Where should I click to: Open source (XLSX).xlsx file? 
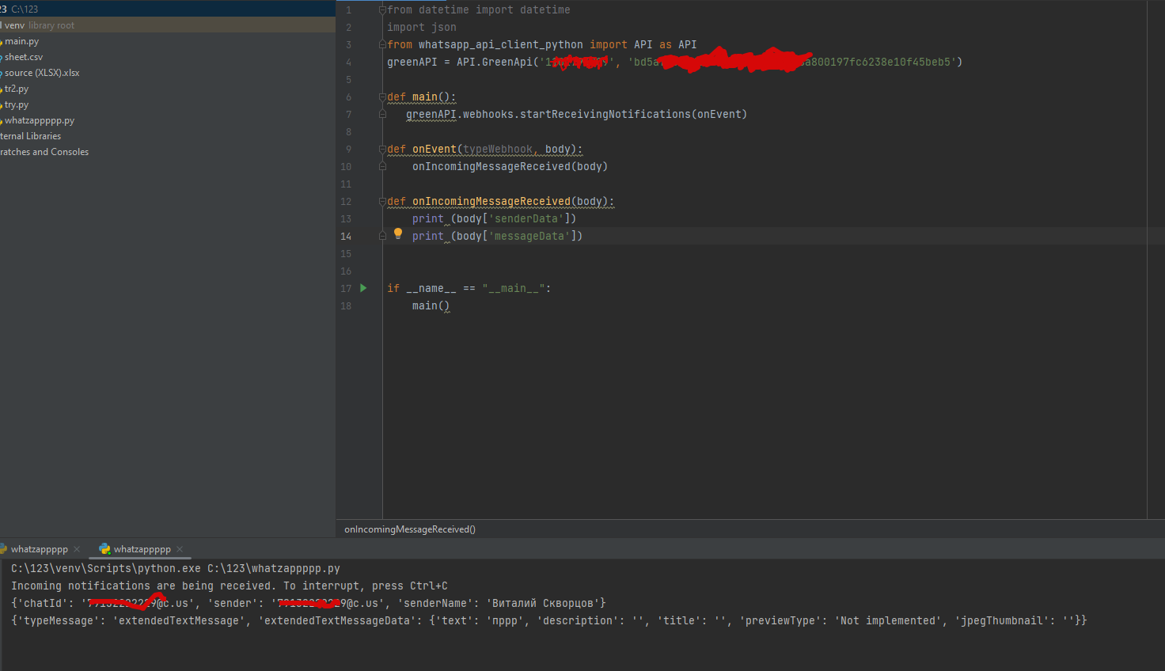(x=42, y=73)
